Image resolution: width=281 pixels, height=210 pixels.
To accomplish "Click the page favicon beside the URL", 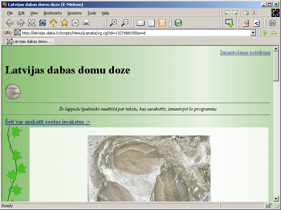I will click(x=18, y=33).
